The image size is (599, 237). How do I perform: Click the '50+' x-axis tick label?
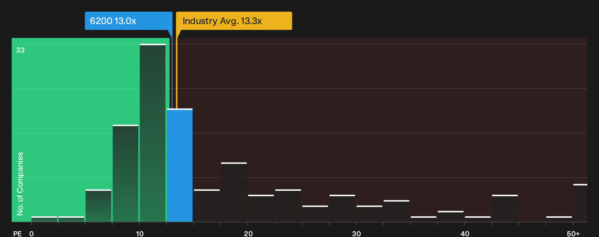pyautogui.click(x=573, y=234)
